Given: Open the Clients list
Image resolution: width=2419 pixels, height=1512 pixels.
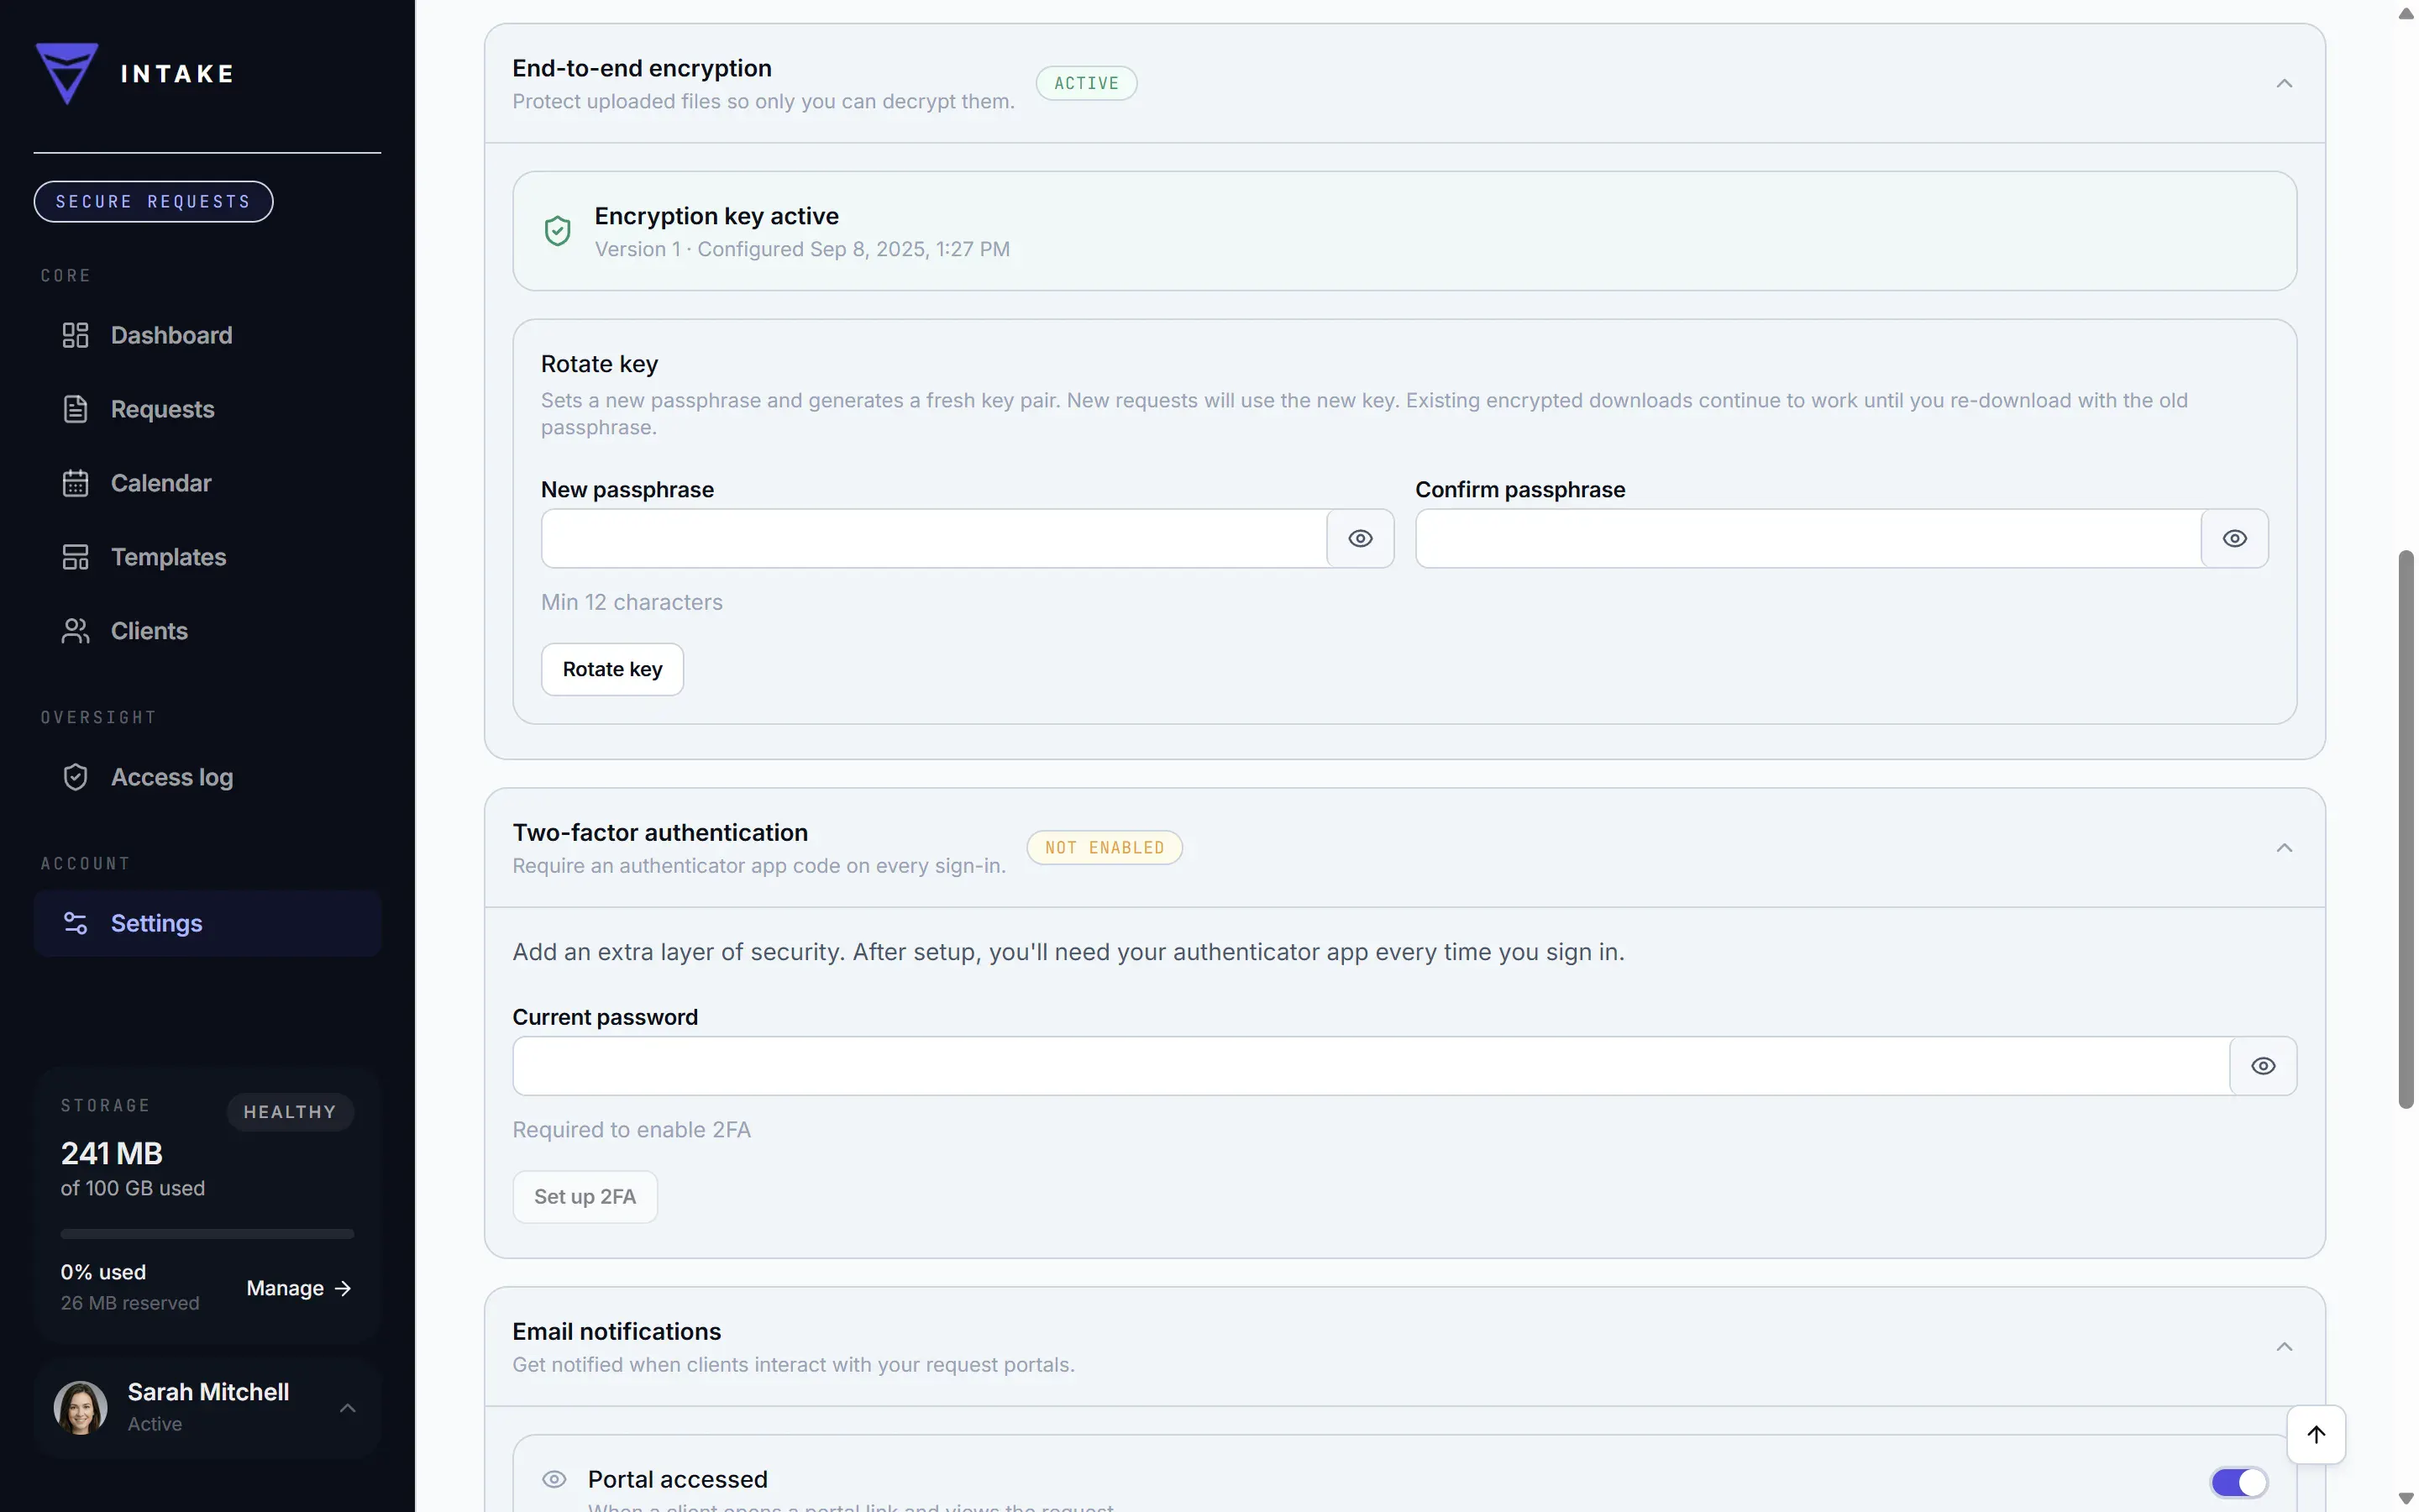Looking at the screenshot, I should pos(207,631).
